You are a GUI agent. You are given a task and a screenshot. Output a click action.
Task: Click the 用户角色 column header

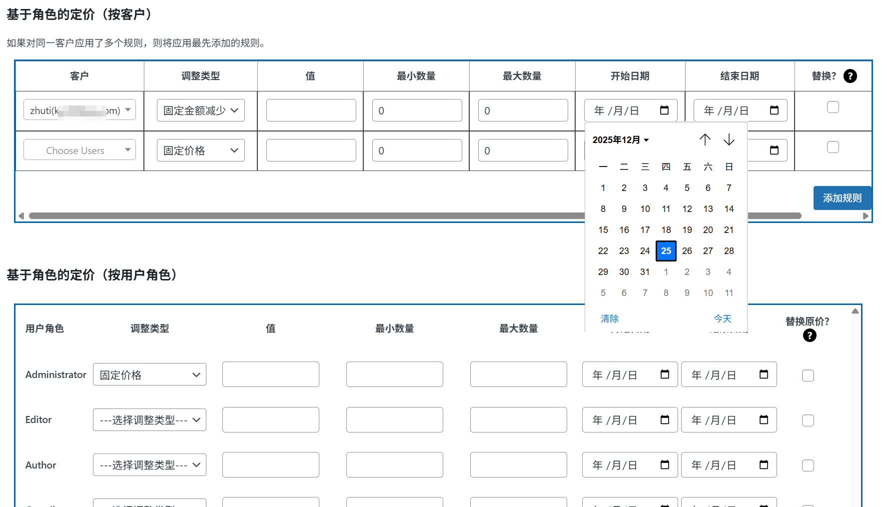(44, 328)
